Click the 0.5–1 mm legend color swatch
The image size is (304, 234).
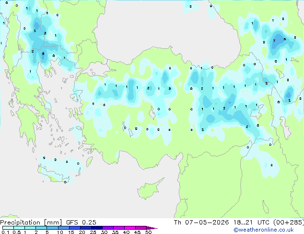click(x=19, y=228)
